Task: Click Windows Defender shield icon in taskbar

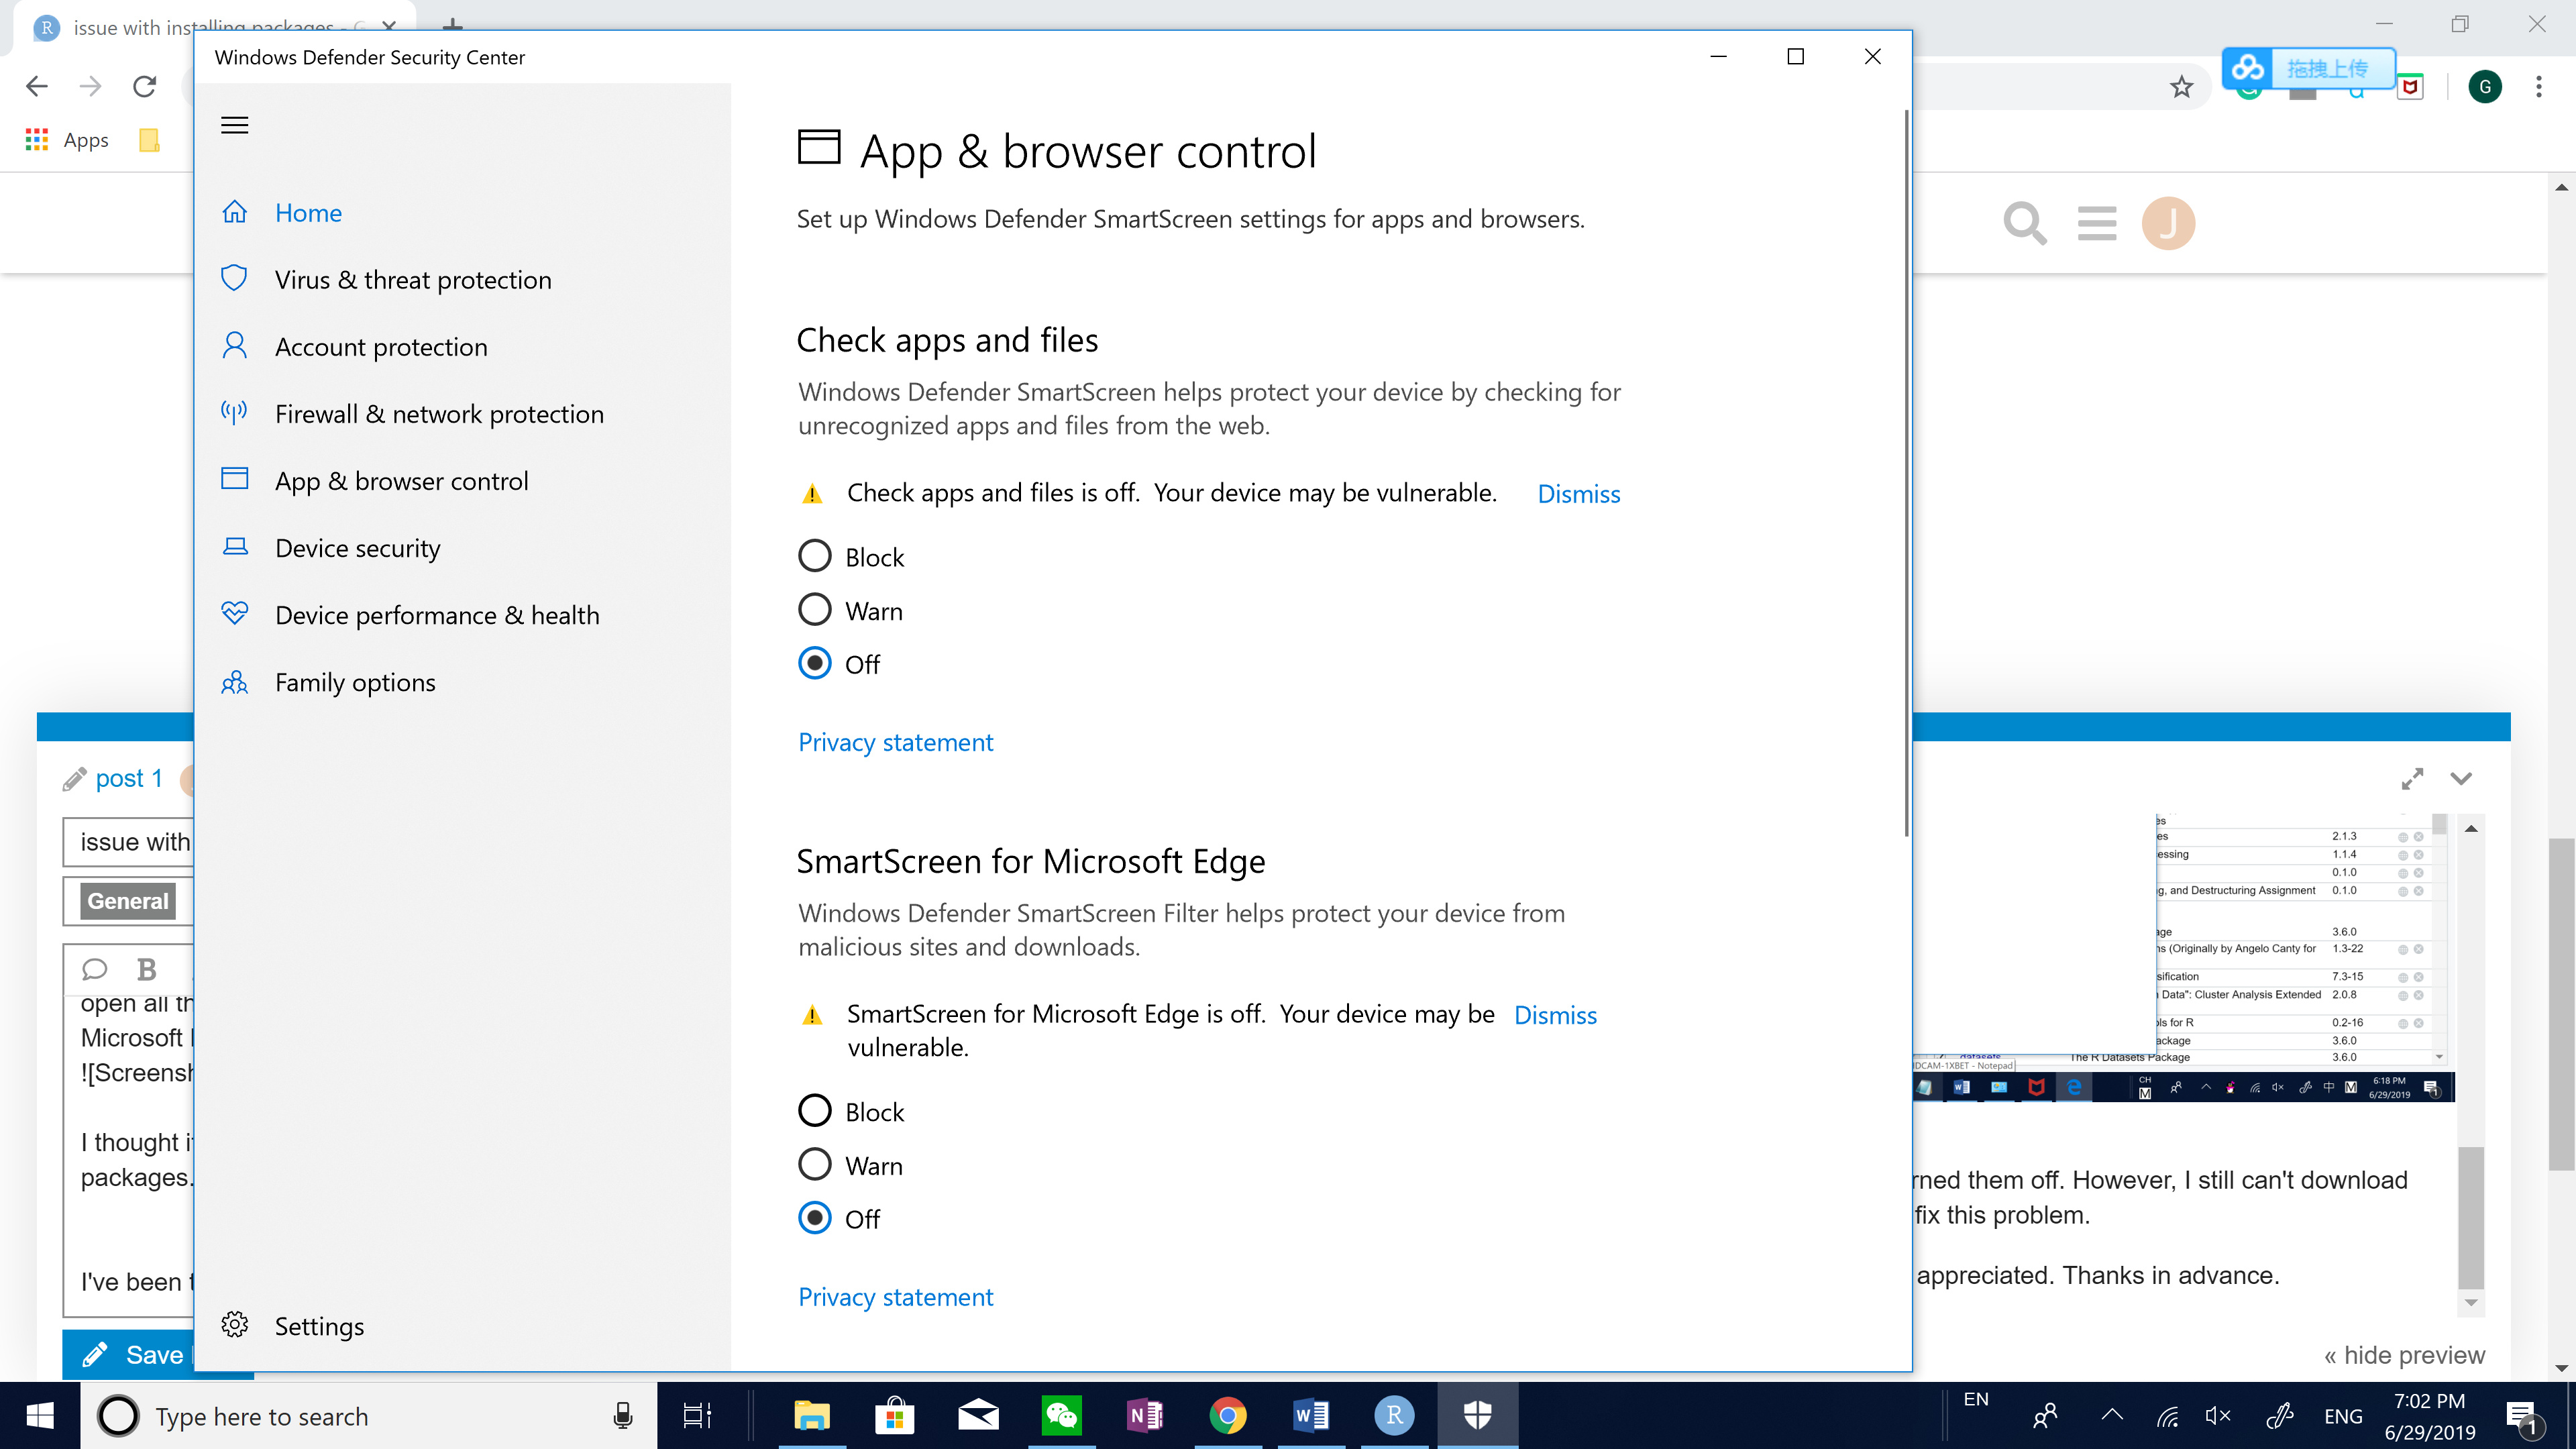Action: pyautogui.click(x=1478, y=1415)
